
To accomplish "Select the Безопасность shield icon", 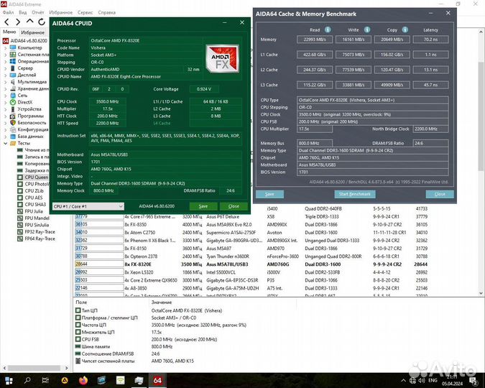I will click(x=13, y=123).
